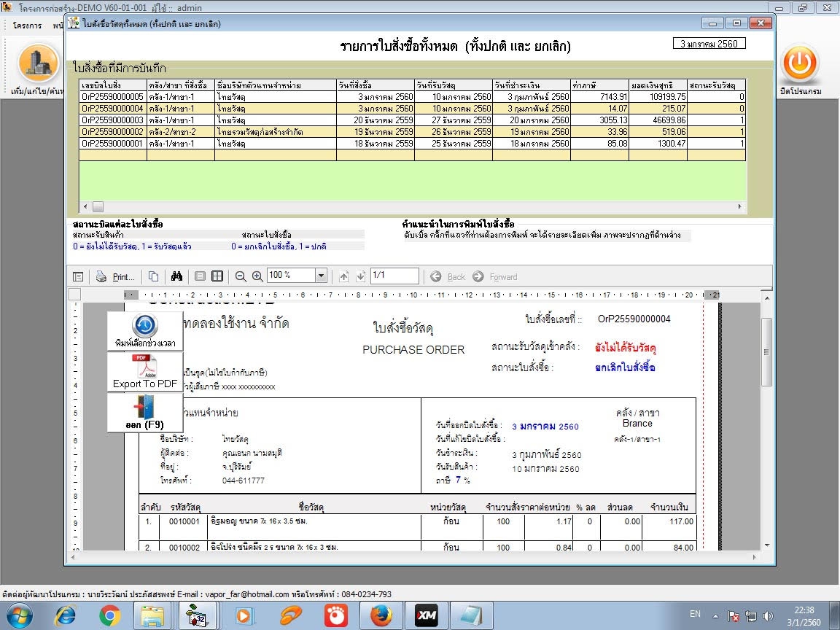Click the zoom out magnifier icon
840x630 pixels.
(241, 276)
